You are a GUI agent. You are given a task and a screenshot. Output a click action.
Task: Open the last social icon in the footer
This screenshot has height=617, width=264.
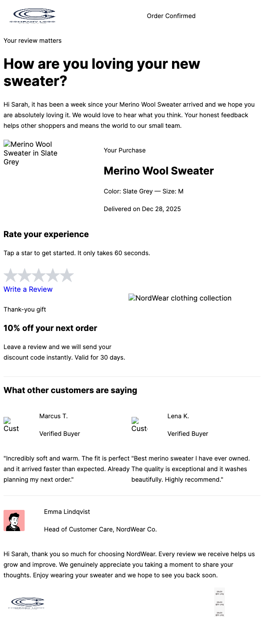(219, 613)
